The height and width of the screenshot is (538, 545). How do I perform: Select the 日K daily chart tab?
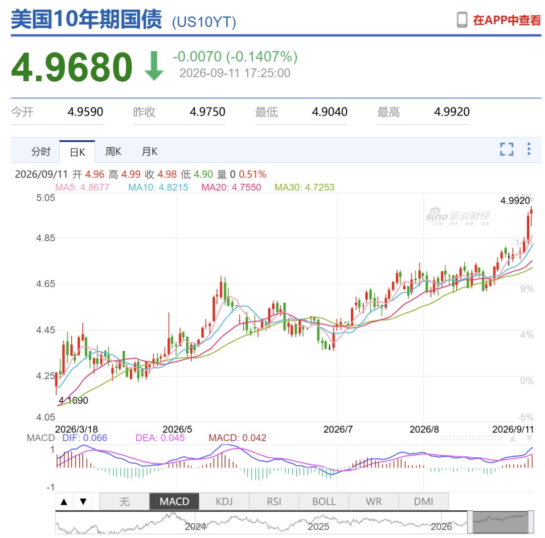click(77, 152)
